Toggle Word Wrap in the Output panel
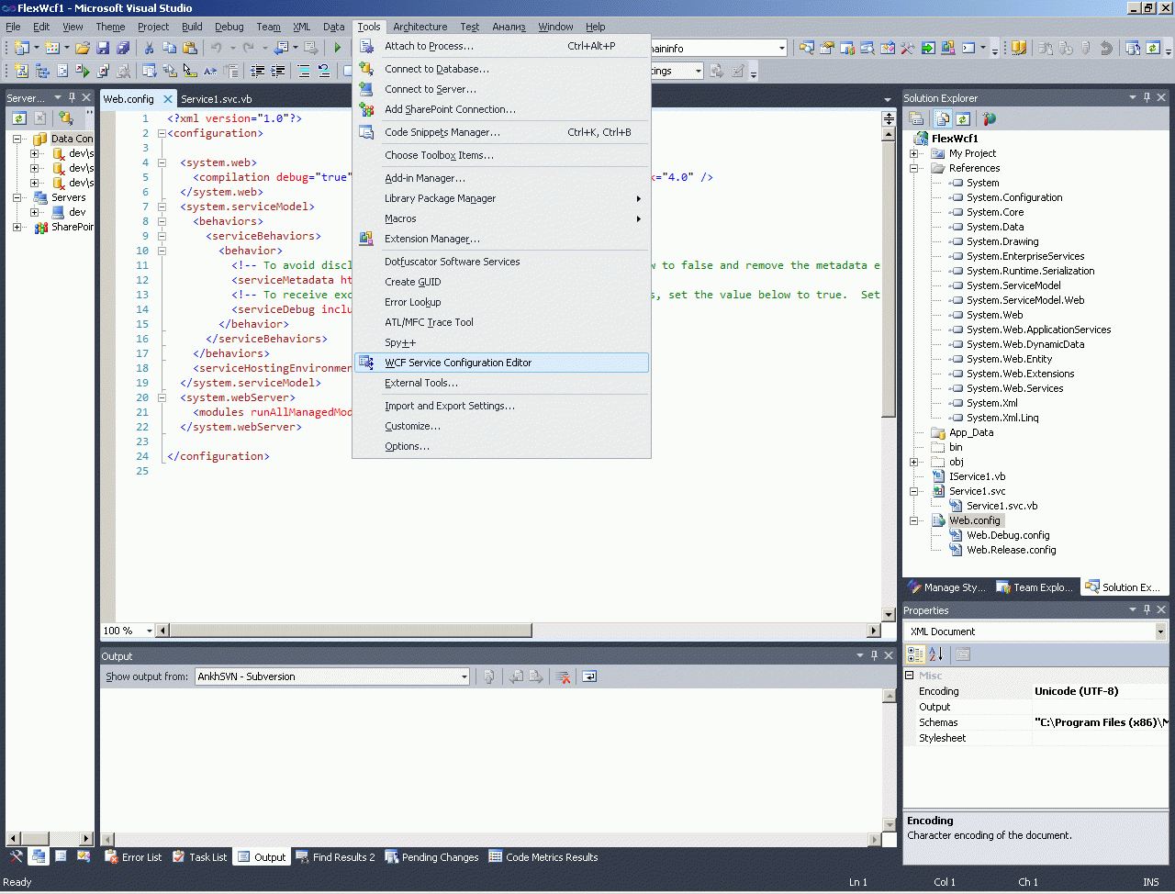Viewport: 1175px width, 894px height. (x=589, y=676)
